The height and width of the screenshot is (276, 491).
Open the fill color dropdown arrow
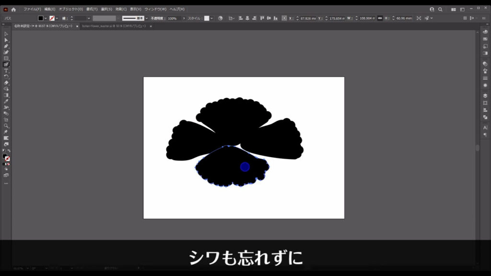[x=46, y=18]
